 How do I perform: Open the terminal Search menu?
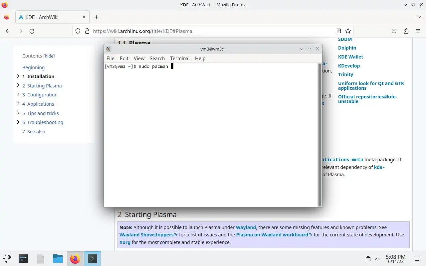[x=157, y=58]
